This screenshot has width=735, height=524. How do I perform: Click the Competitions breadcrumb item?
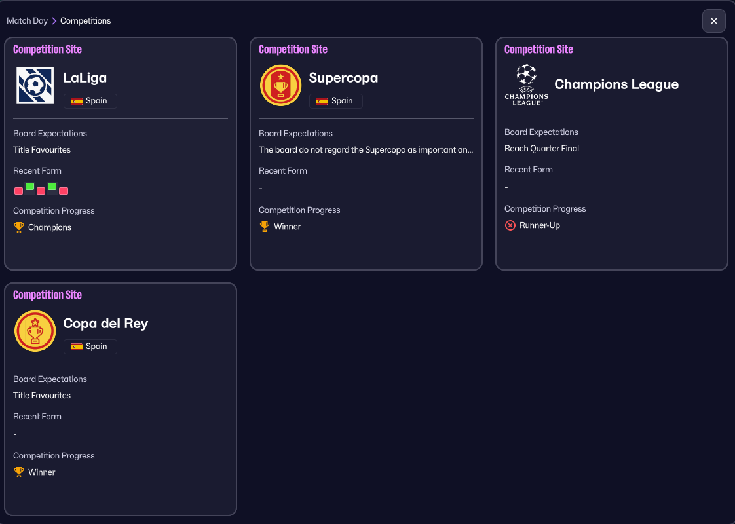pos(86,21)
